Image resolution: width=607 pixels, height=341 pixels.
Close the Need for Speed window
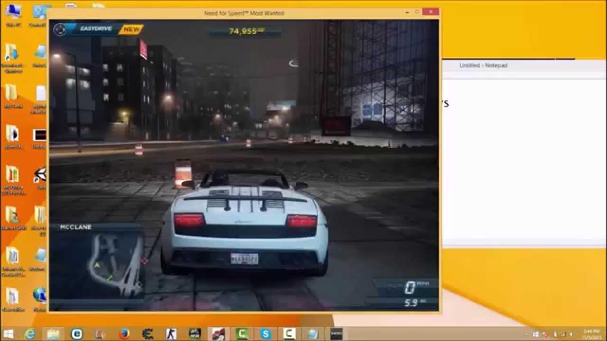[431, 12]
